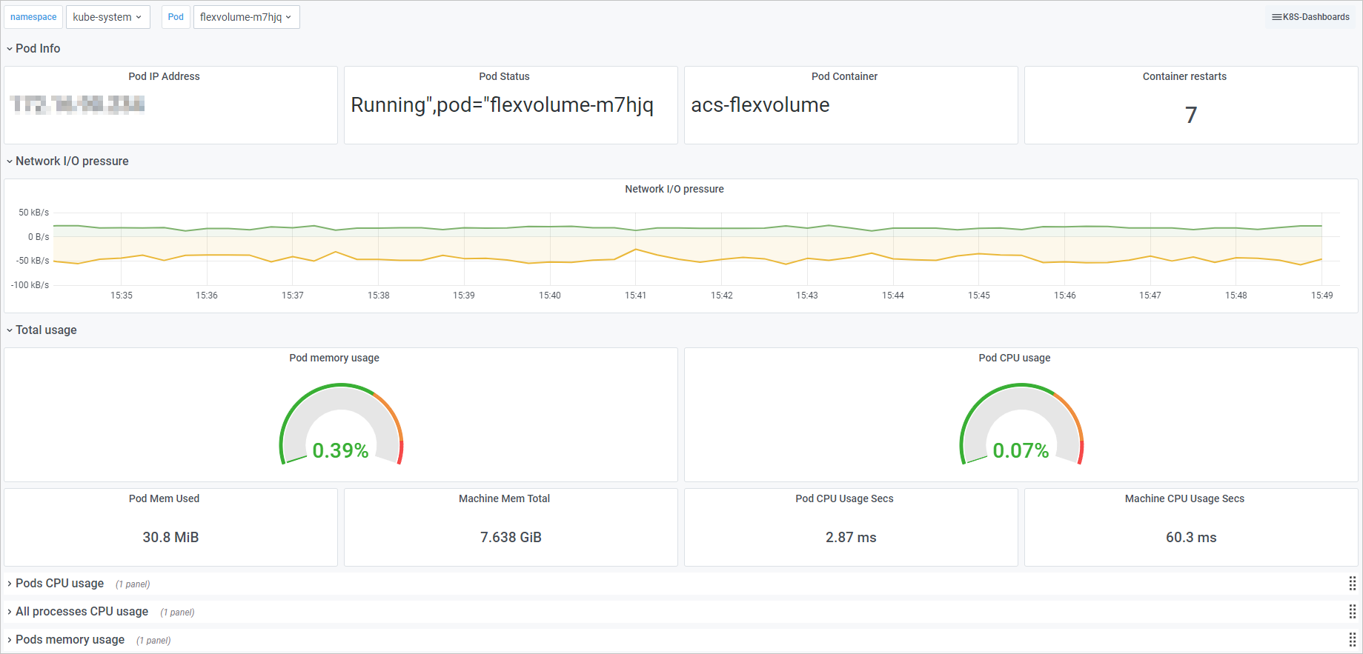The width and height of the screenshot is (1363, 654).
Task: Click the drag handle of Pods CPU usage row
Action: [1353, 584]
